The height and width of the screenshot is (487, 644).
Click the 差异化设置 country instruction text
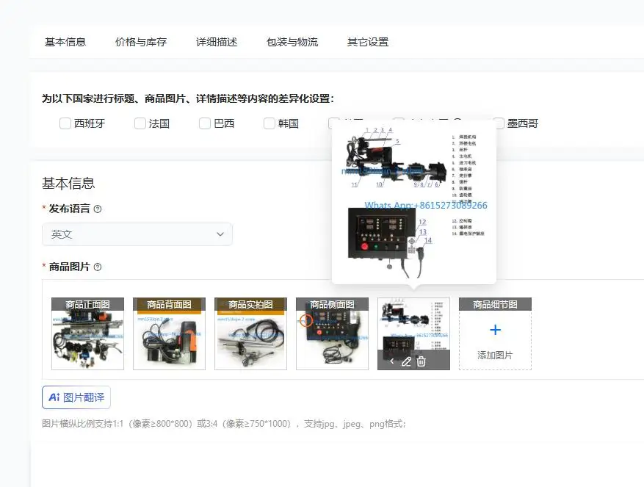[x=188, y=98]
